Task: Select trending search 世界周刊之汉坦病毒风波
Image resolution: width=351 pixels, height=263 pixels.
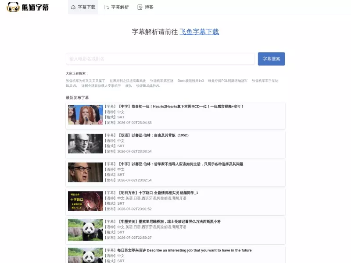Action: (x=128, y=81)
